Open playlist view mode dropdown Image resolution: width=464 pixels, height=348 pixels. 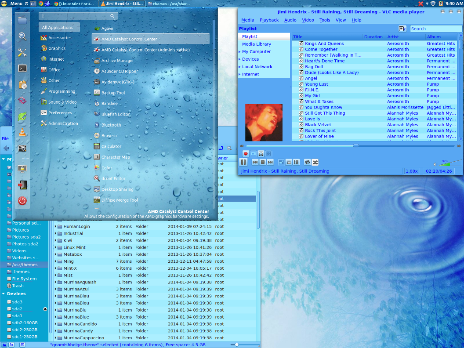[402, 29]
